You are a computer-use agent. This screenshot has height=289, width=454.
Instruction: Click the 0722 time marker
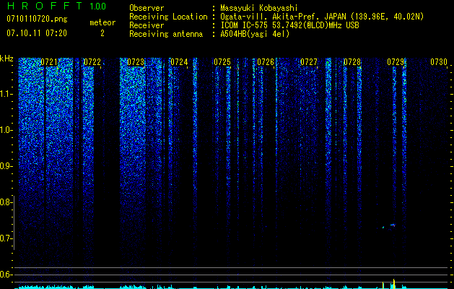[92, 62]
